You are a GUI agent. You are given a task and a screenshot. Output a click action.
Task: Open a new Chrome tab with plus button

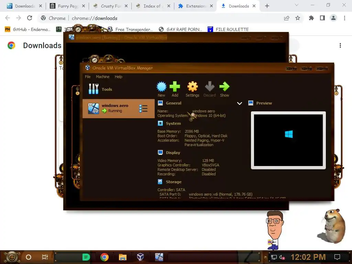point(267,6)
